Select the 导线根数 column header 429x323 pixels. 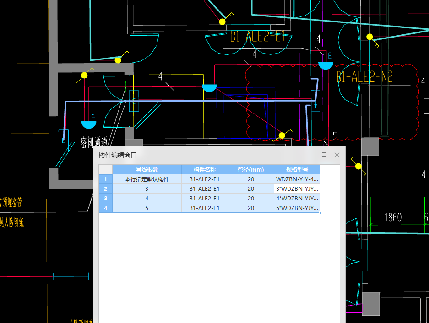pos(147,170)
